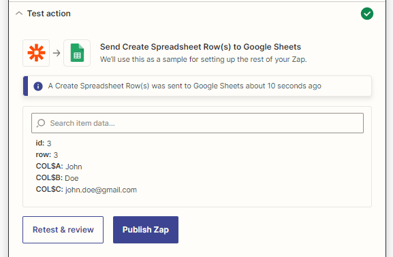Image resolution: width=393 pixels, height=257 pixels.
Task: Select the row: 3 data entry
Action: coord(47,154)
